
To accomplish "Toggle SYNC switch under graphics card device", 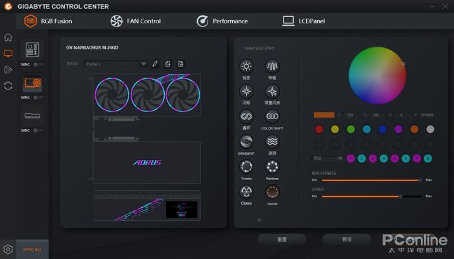I will 38,97.
